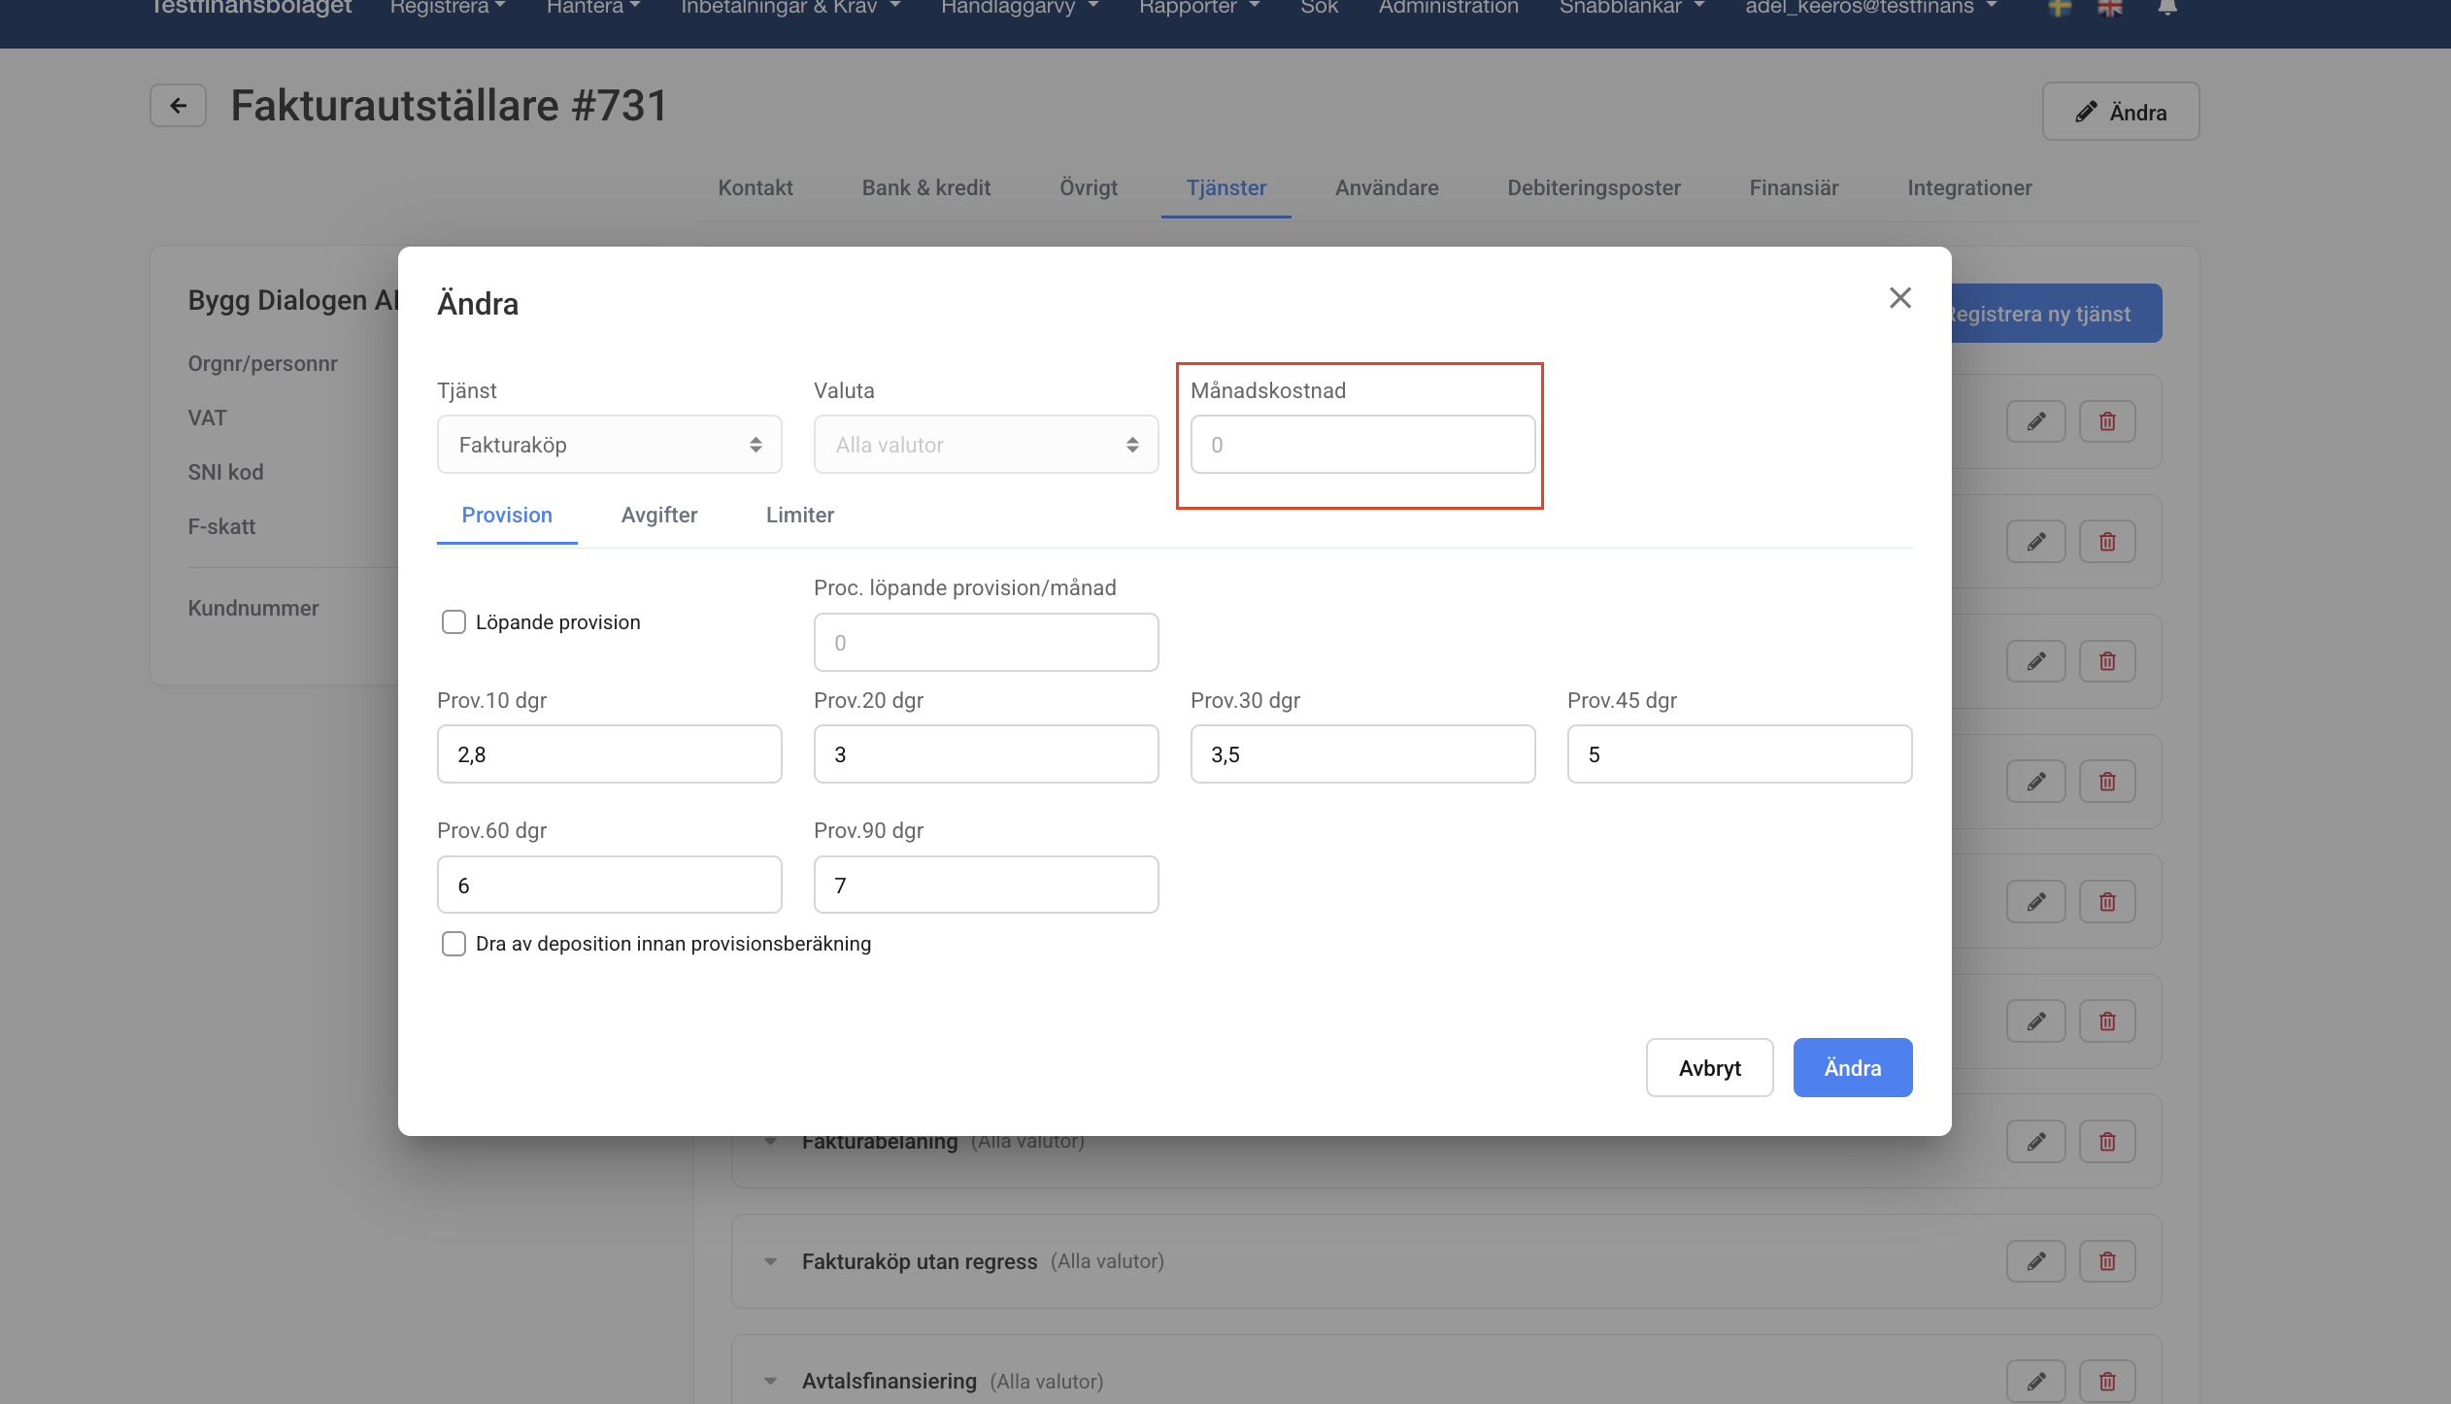
Task: Close the Ändra dialog with the X
Action: pos(1899,298)
